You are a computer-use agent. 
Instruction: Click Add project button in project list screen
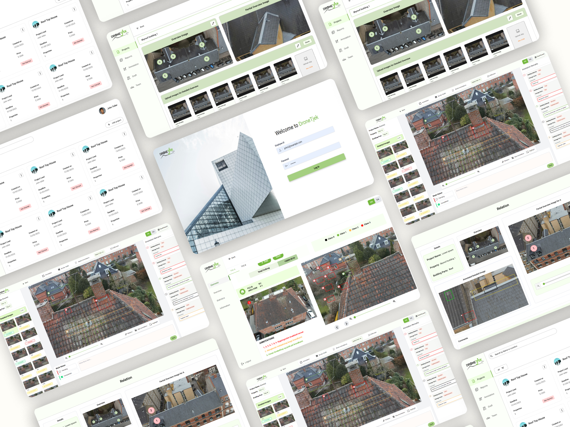click(x=115, y=123)
